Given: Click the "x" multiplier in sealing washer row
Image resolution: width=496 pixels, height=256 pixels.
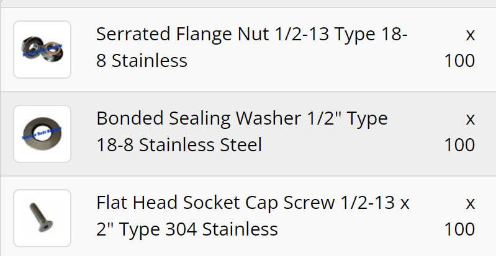Looking at the screenshot, I should pos(470,118).
